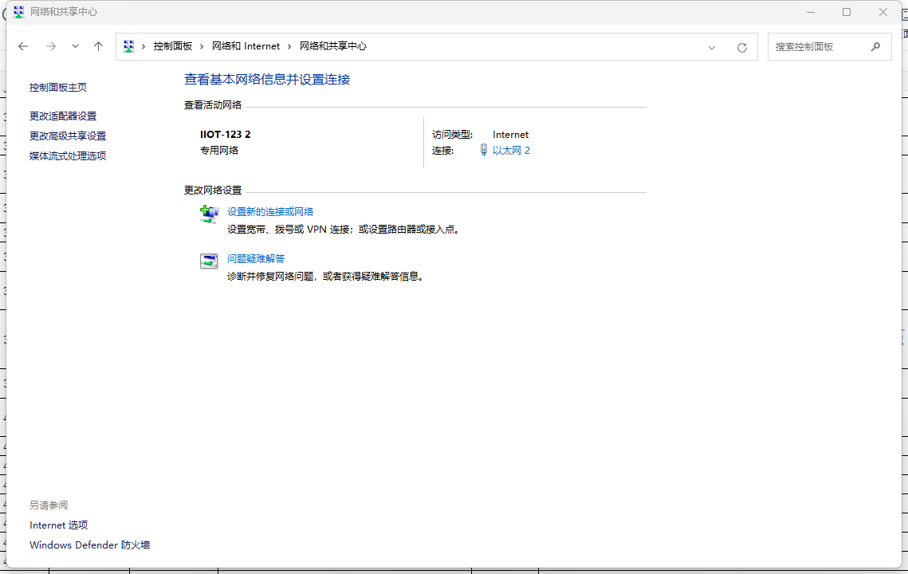Click the 设置新的连接或网络 icon
The width and height of the screenshot is (908, 574).
click(209, 214)
